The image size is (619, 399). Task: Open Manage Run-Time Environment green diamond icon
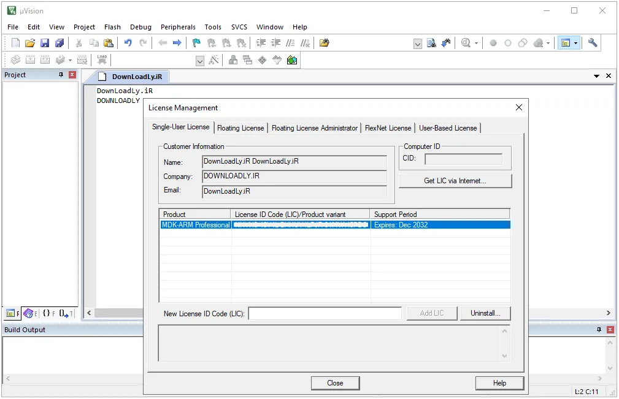coord(262,60)
